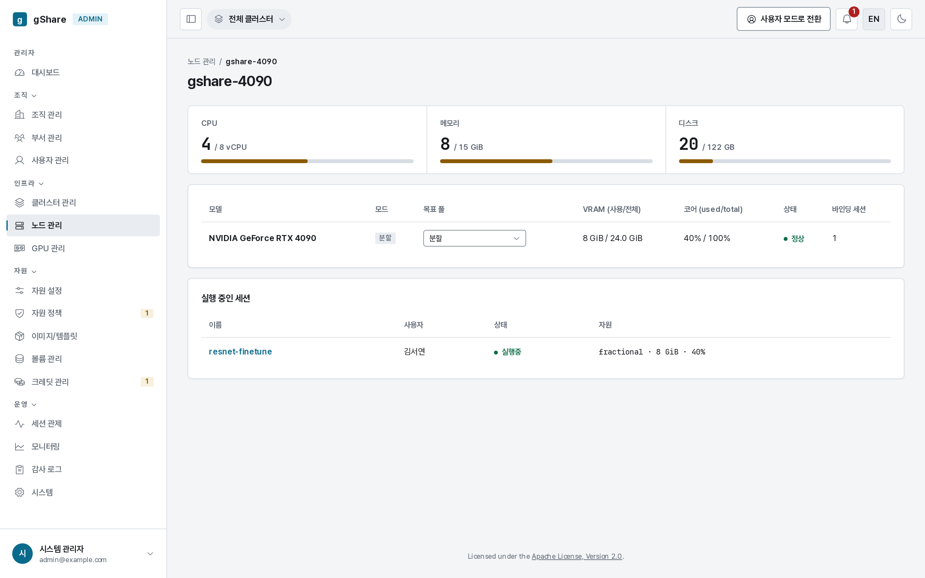Click the gShare logo icon
This screenshot has width=925, height=578.
20,19
